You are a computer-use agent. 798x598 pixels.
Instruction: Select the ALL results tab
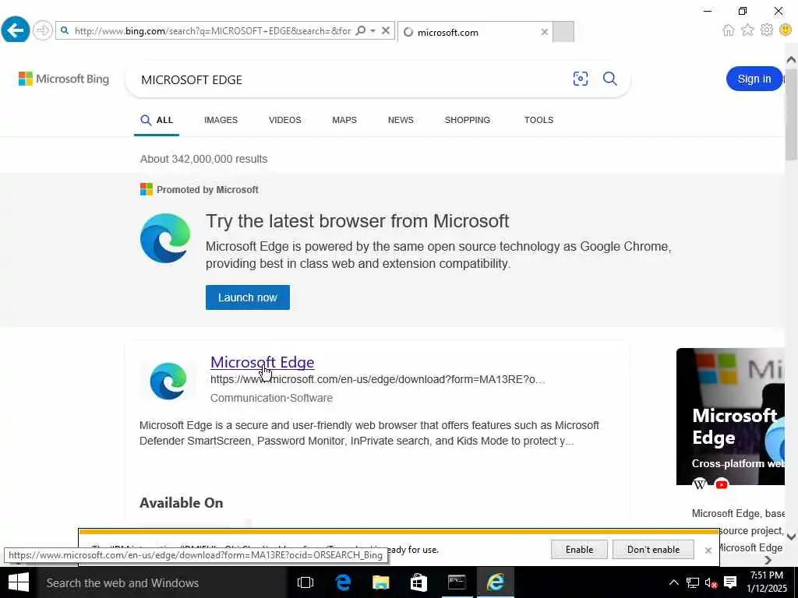[x=157, y=120]
